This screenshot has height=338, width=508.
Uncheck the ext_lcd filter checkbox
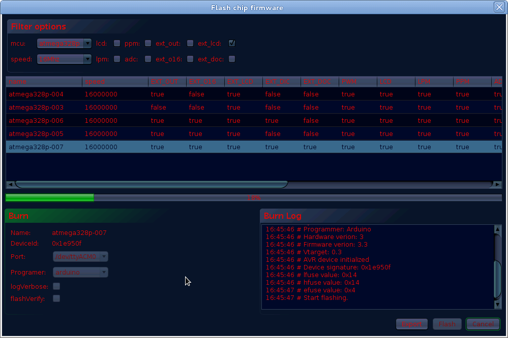click(x=232, y=43)
